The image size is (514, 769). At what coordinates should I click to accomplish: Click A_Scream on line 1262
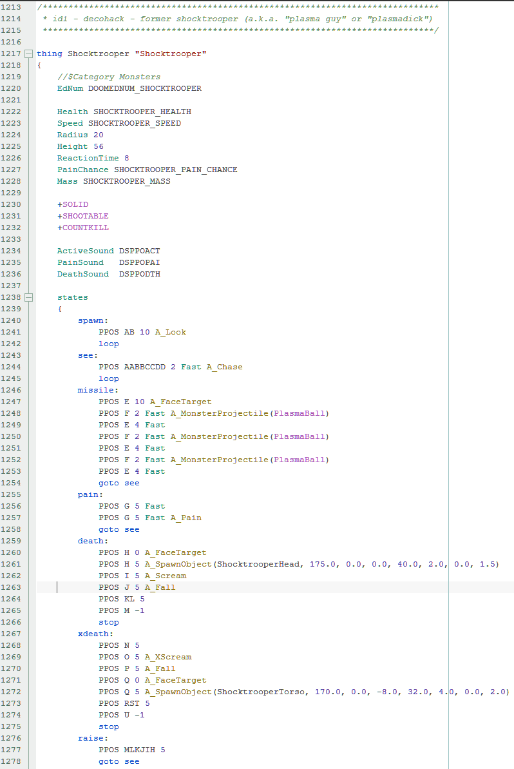(165, 576)
